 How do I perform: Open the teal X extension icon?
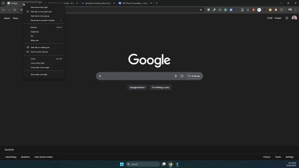pyautogui.click(x=248, y=10)
